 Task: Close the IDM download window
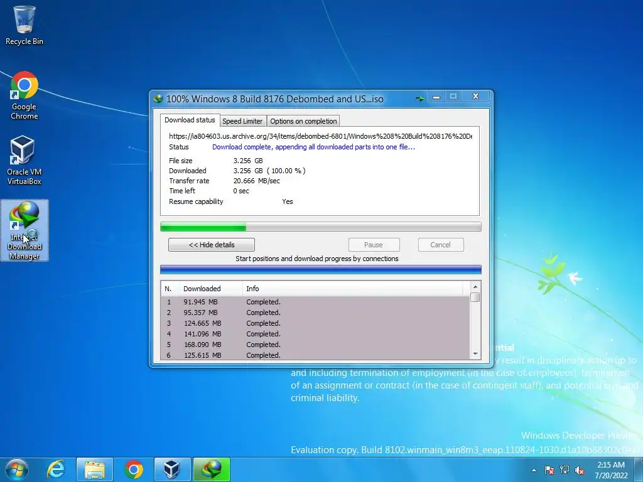click(x=476, y=96)
